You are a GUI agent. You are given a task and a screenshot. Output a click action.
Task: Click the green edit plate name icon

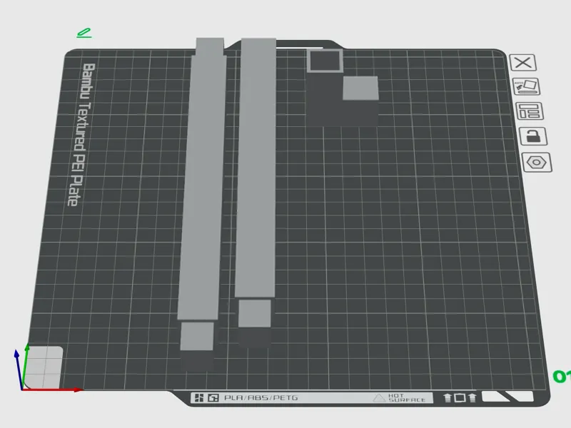click(84, 33)
